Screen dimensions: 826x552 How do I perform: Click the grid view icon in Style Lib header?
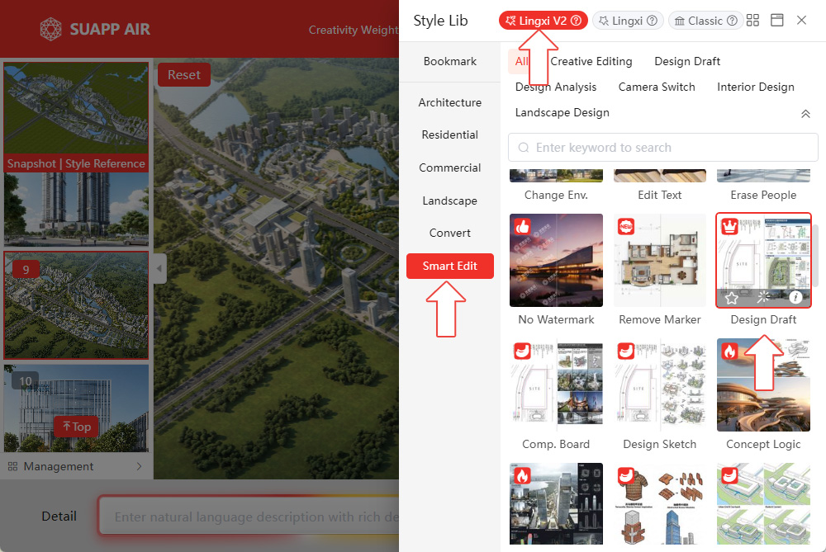point(752,21)
